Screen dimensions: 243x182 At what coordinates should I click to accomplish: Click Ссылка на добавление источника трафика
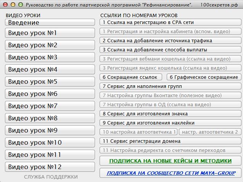coord(170,41)
